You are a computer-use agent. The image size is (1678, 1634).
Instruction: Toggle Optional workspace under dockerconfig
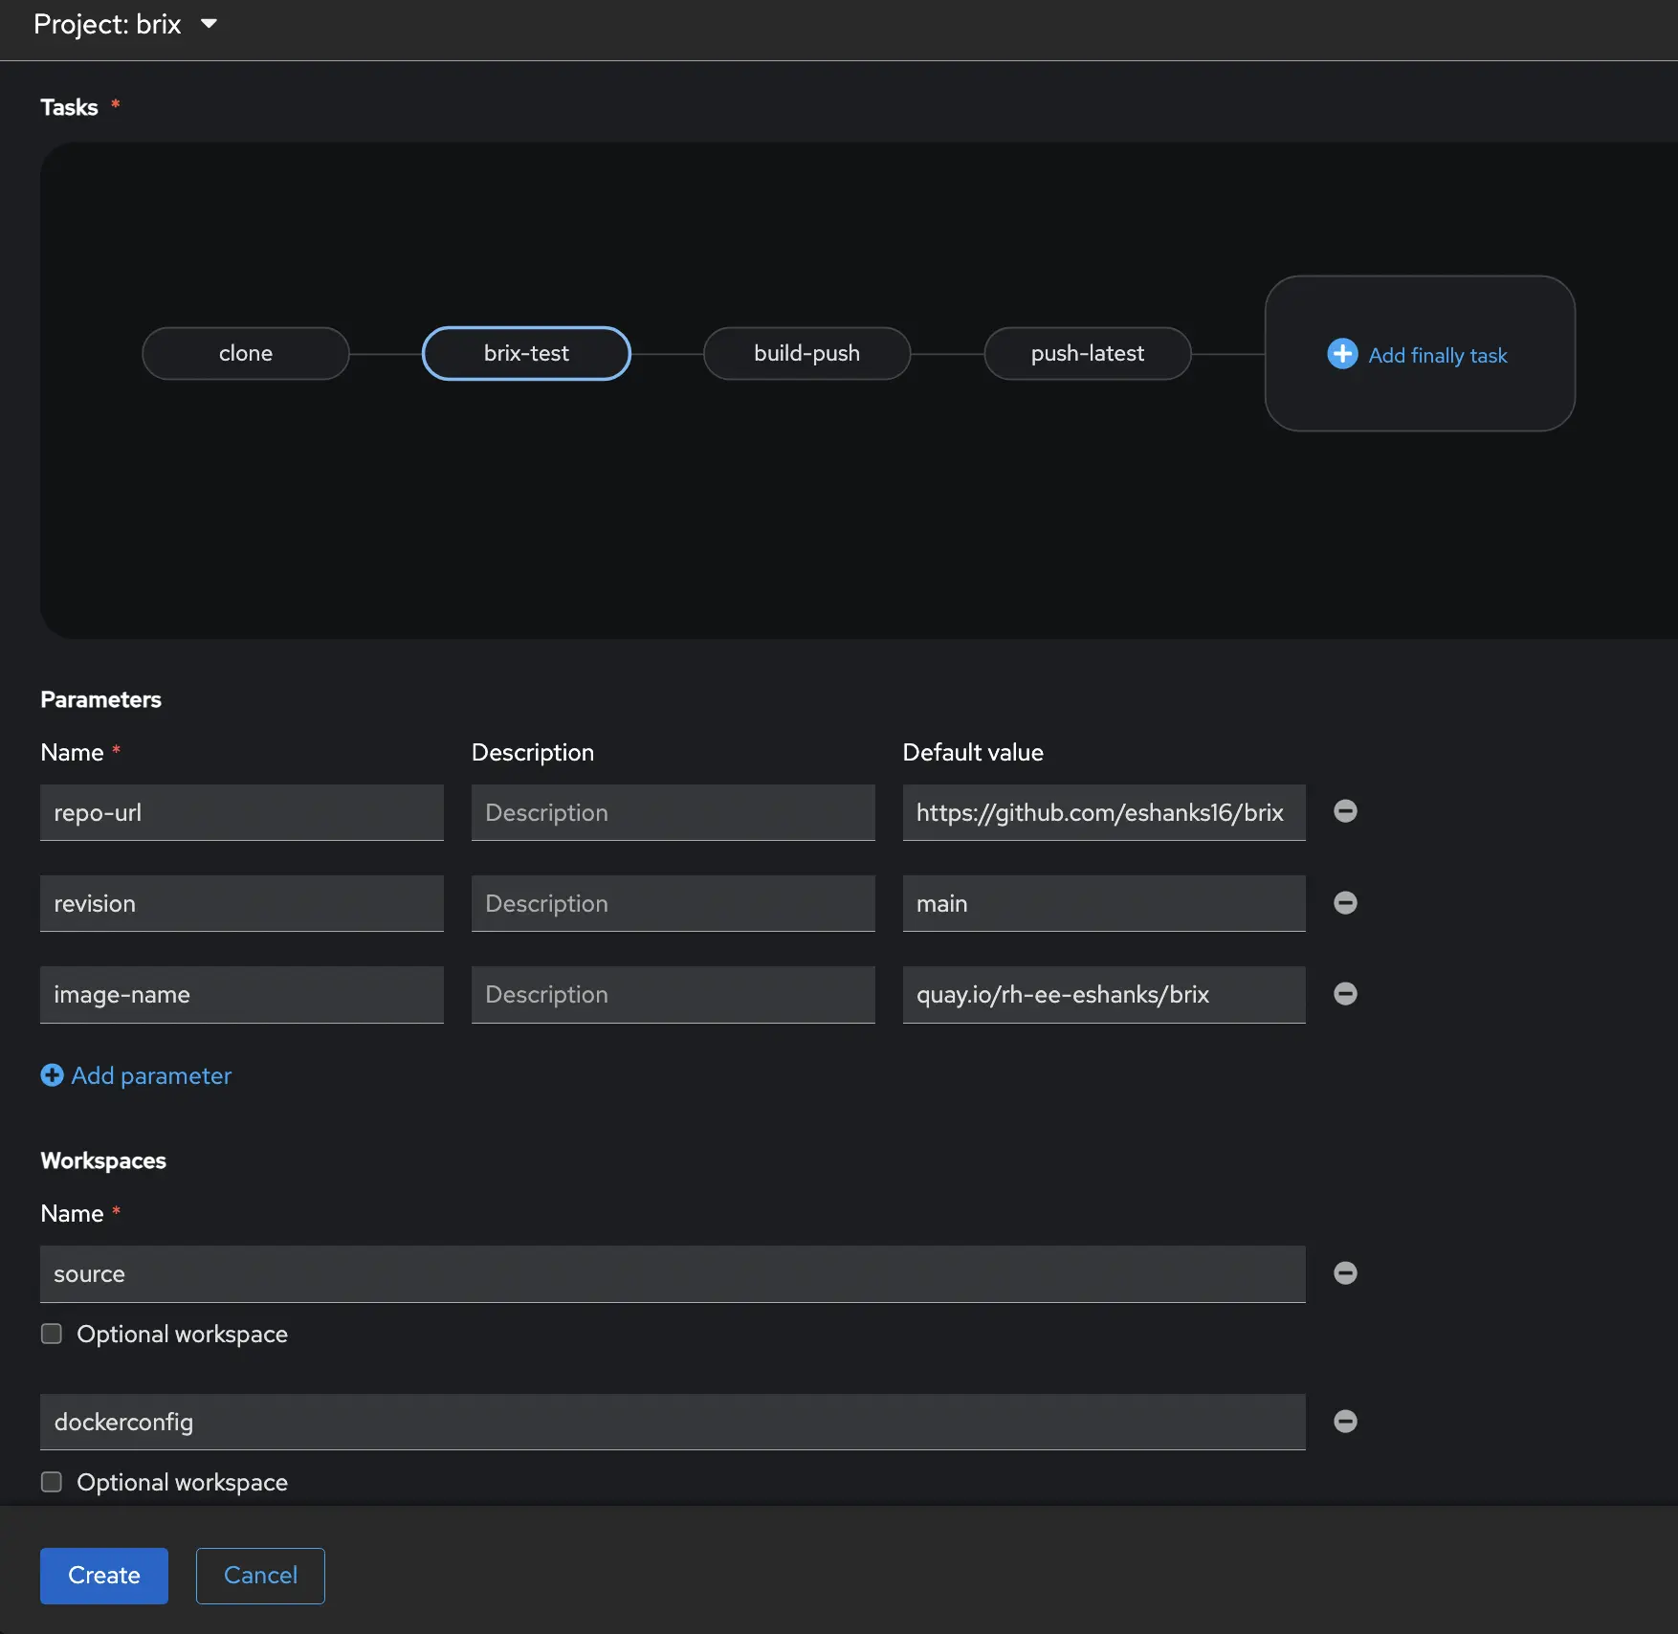pos(52,1482)
